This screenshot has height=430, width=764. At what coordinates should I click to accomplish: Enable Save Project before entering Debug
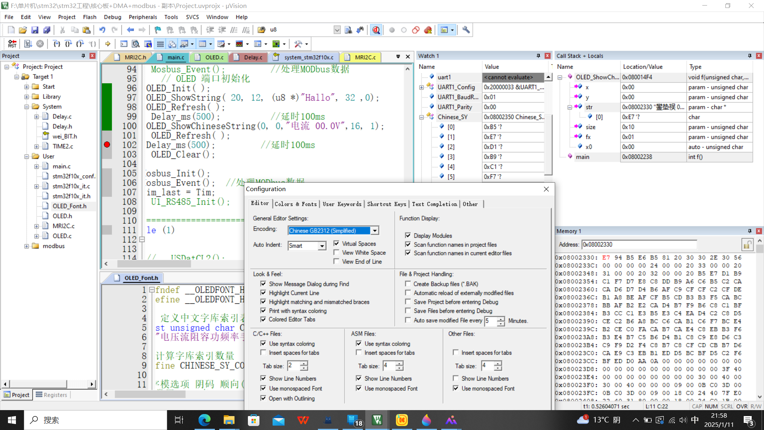(408, 302)
